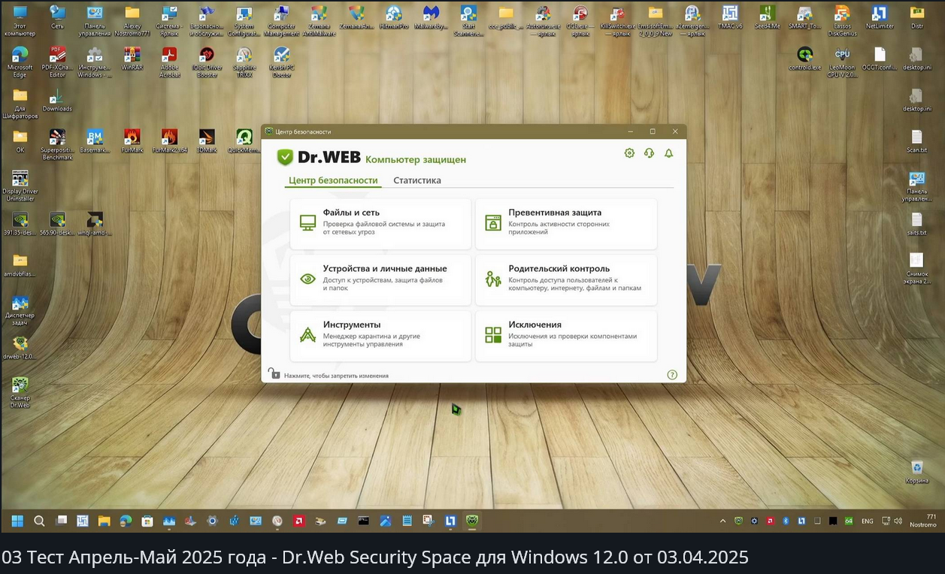Select 3DMark desktop icon
This screenshot has width=945, height=574.
point(207,141)
